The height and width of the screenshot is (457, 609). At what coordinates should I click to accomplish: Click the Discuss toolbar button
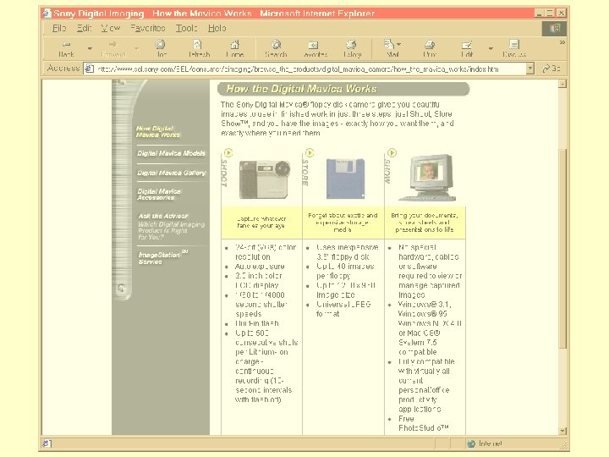(x=514, y=48)
